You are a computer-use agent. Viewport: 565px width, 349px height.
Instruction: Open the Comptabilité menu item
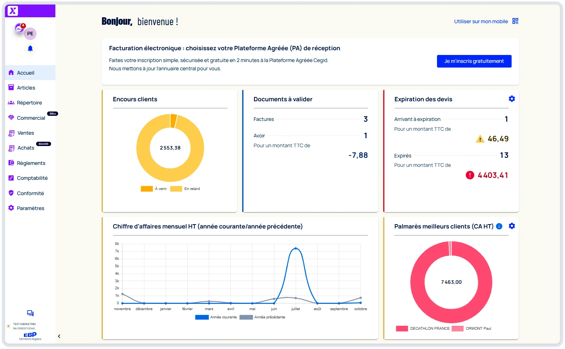click(x=32, y=178)
